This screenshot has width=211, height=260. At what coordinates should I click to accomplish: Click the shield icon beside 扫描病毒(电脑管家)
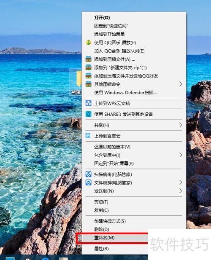pyautogui.click(x=89, y=174)
